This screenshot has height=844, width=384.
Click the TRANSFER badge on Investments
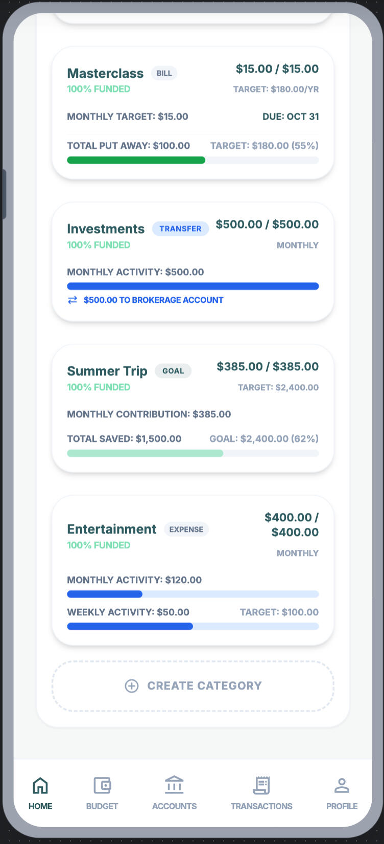[180, 229]
